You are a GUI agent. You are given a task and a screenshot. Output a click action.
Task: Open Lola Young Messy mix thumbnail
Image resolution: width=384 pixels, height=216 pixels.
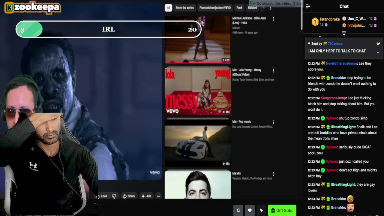[x=198, y=91]
